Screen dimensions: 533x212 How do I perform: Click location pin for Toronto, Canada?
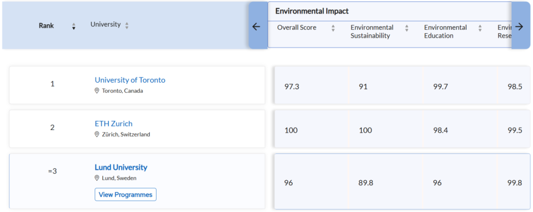97,91
